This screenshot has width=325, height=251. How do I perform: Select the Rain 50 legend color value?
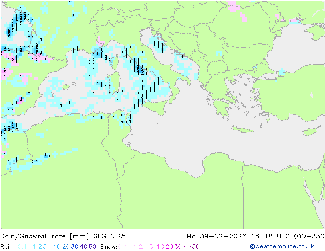[92, 247]
